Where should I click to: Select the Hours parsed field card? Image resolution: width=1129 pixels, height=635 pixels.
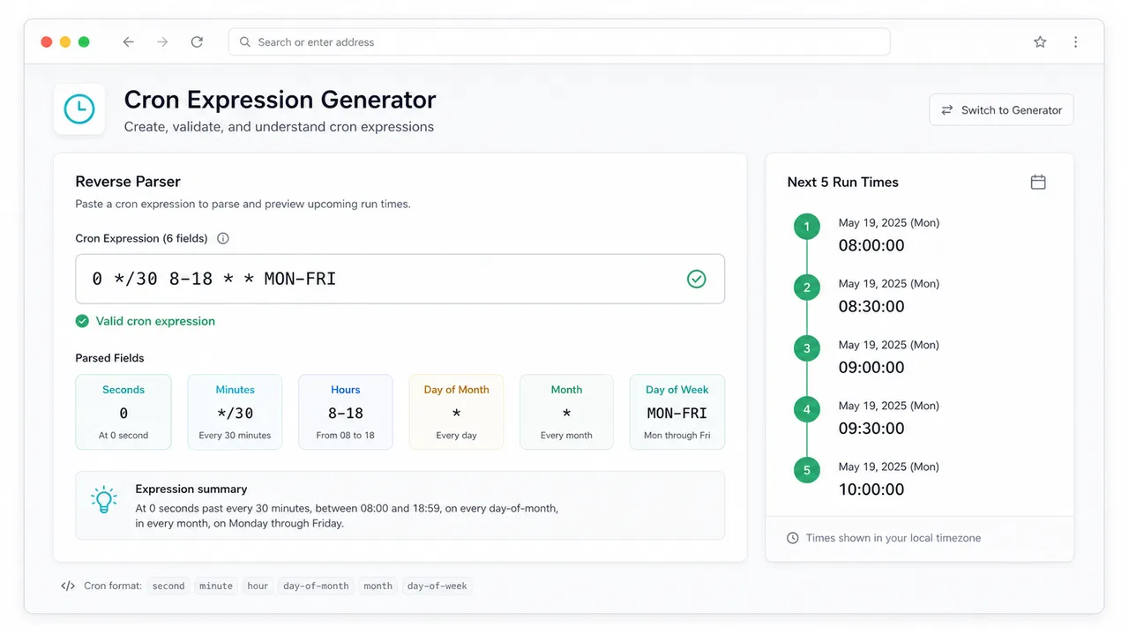[345, 412]
